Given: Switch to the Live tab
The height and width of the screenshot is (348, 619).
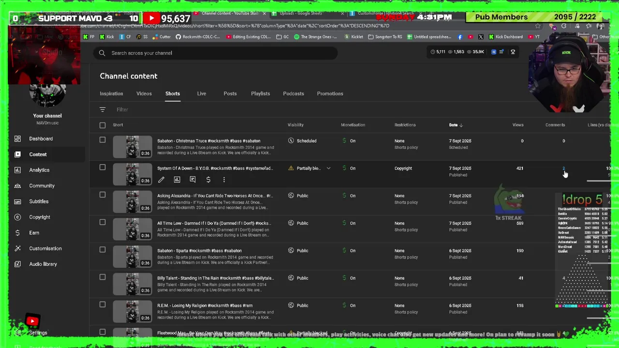Looking at the screenshot, I should 202,94.
